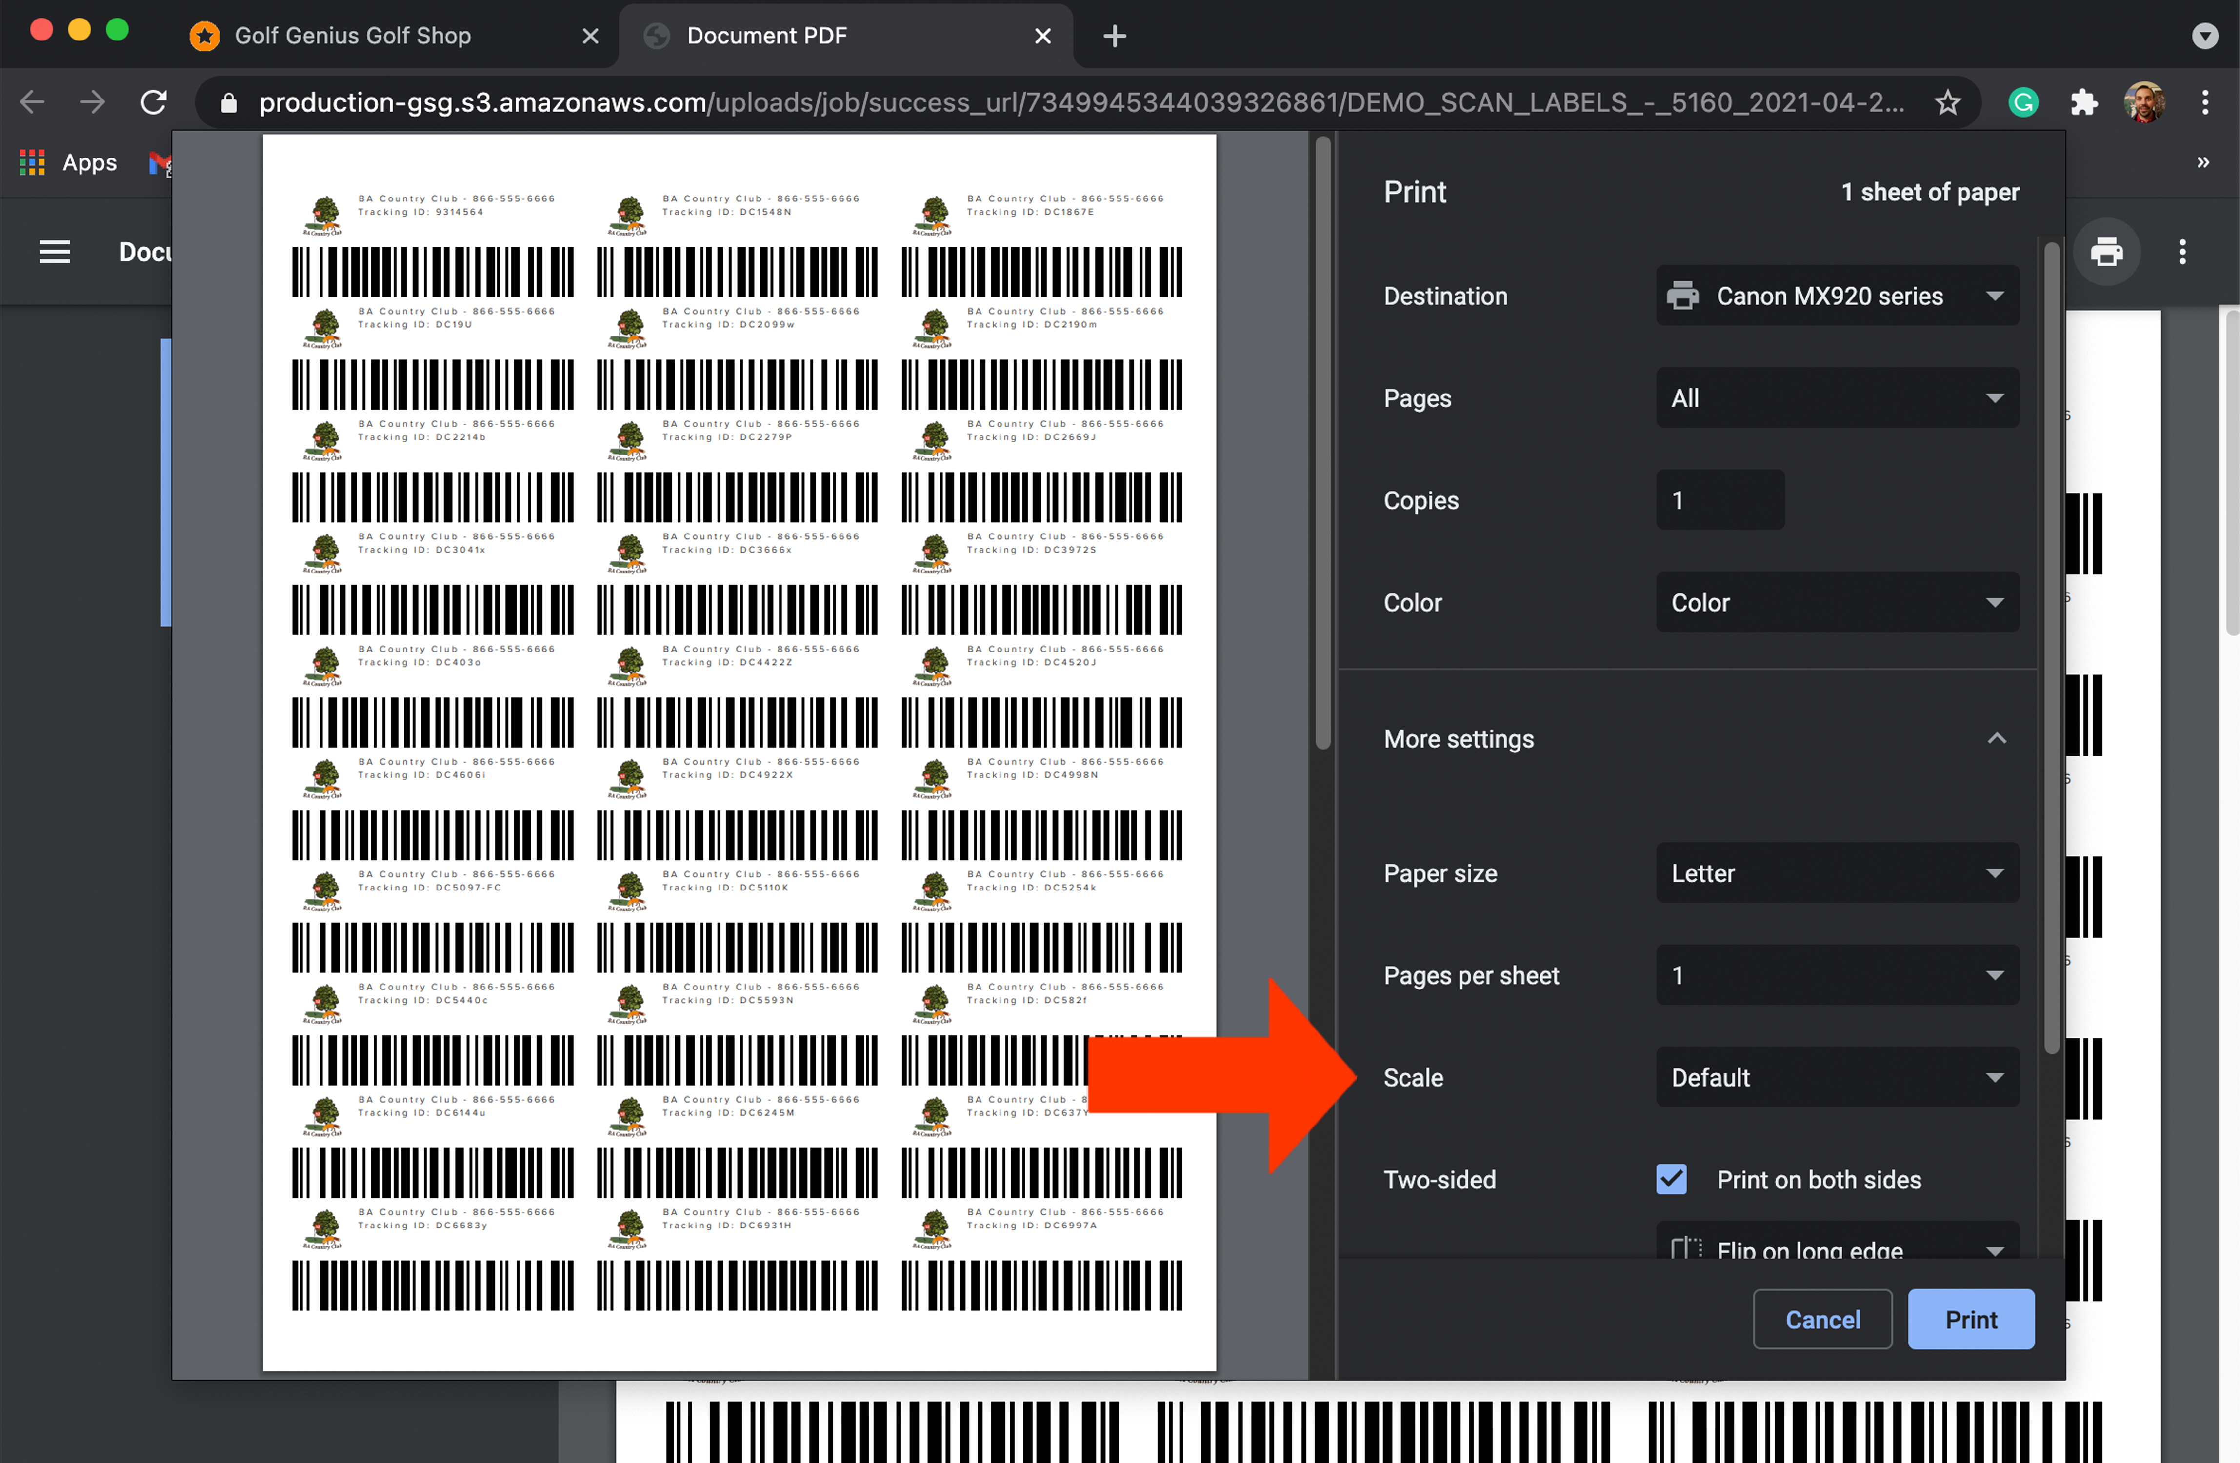Open a new browser tab with plus
Screen dimensions: 2240x1463
pyautogui.click(x=1114, y=36)
